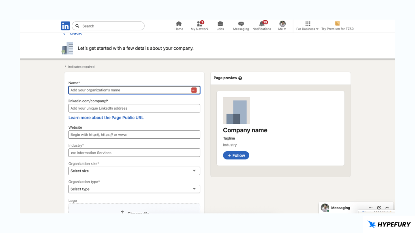Expand the Organization size dropdown
This screenshot has width=415, height=233.
[134, 171]
